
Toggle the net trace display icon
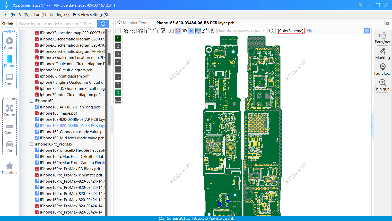point(198,31)
